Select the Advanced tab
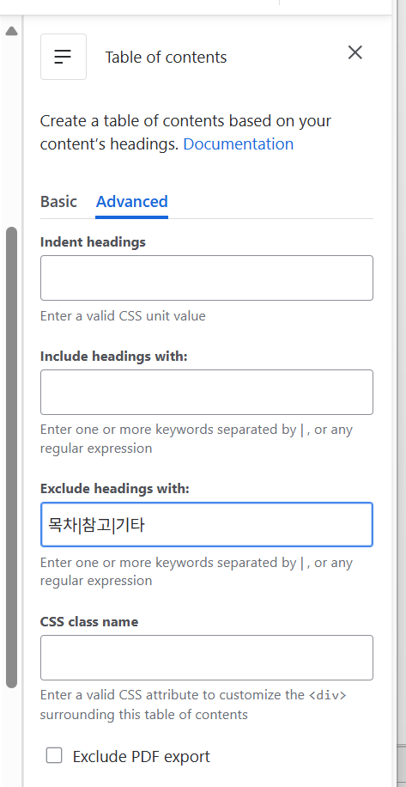Screen dimensions: 406x787 [132, 202]
